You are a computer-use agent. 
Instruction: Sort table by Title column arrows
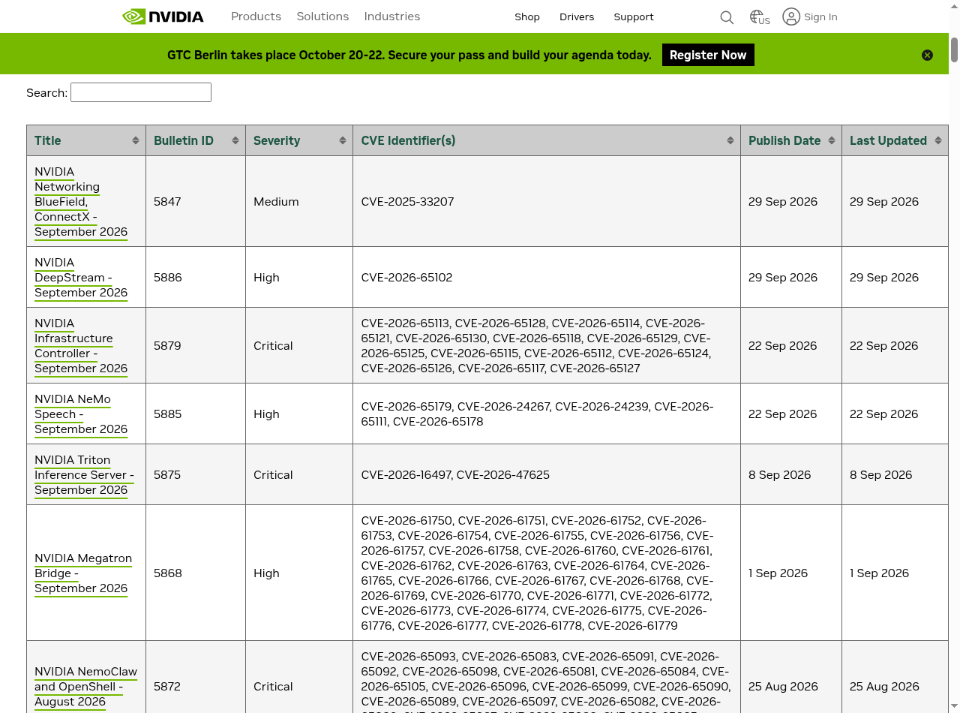point(136,140)
